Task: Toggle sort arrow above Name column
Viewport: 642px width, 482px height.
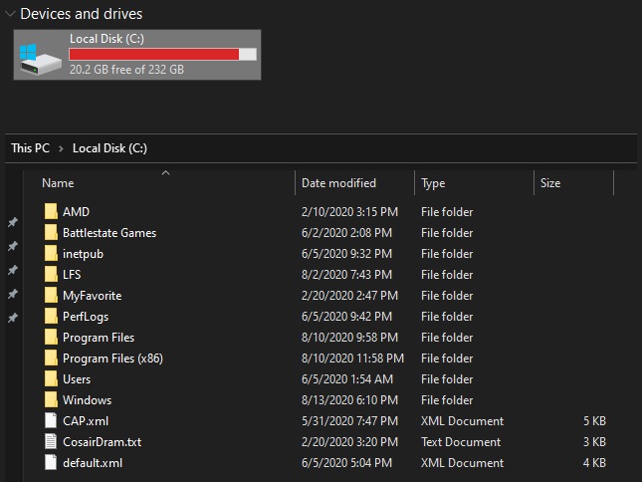Action: point(165,173)
